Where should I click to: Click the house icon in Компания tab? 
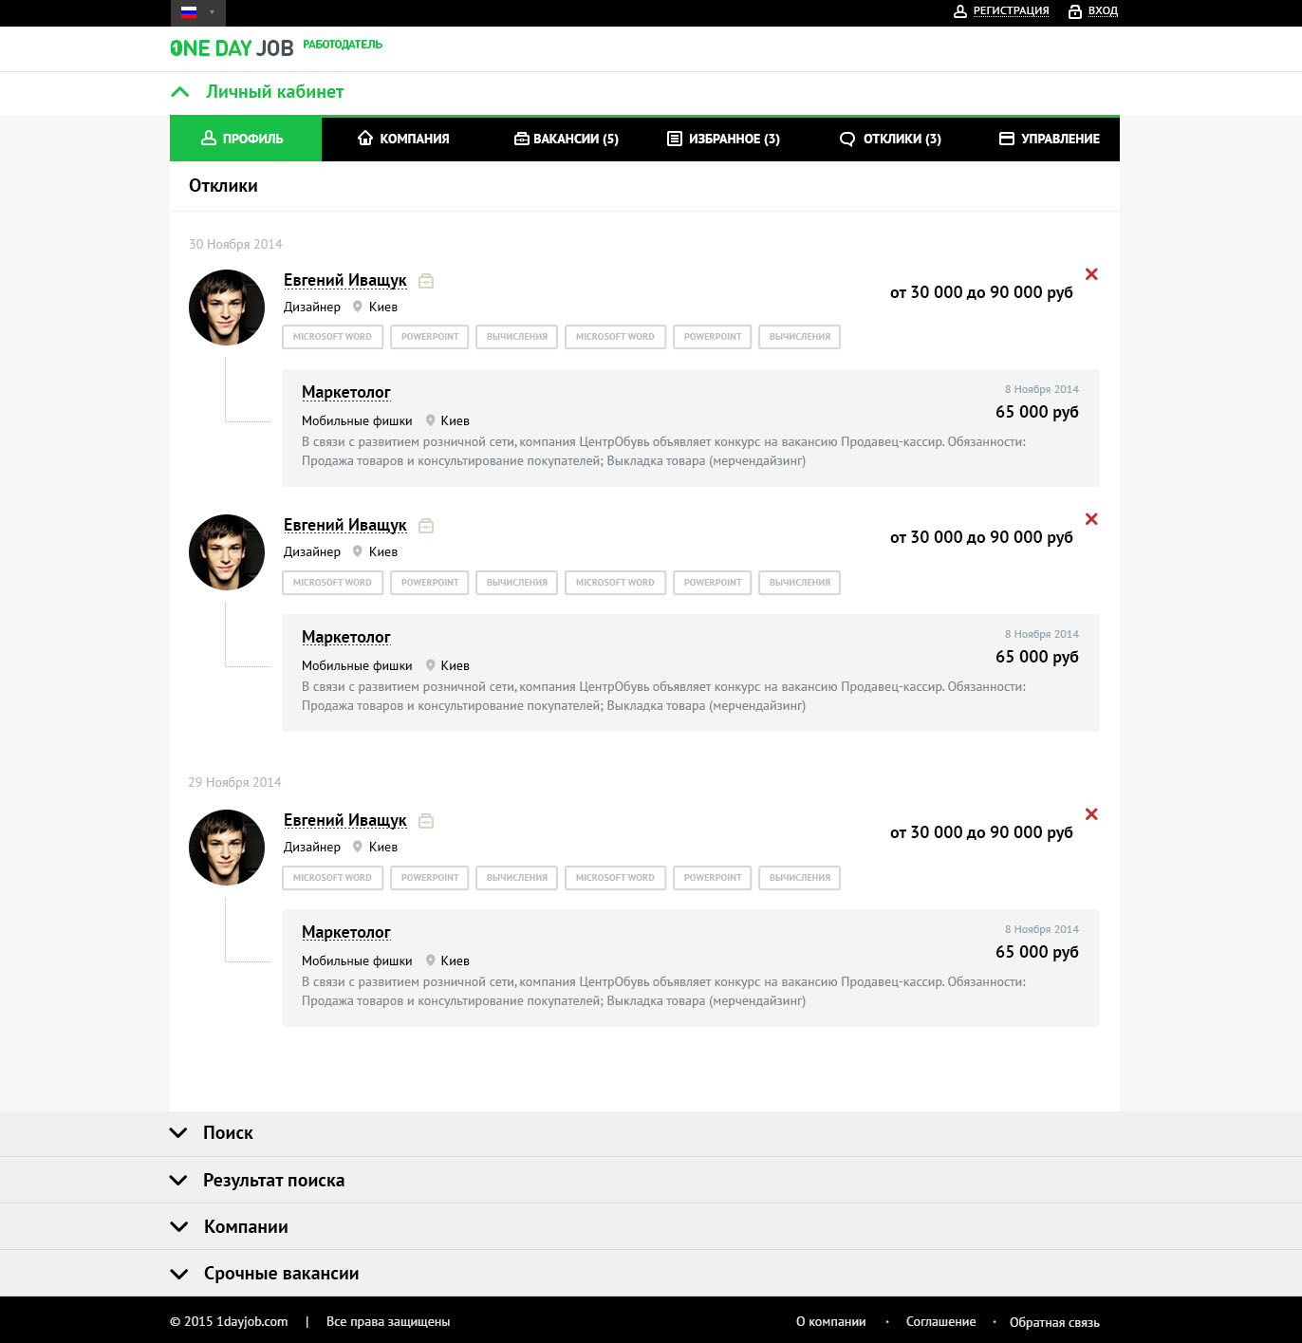(x=365, y=139)
